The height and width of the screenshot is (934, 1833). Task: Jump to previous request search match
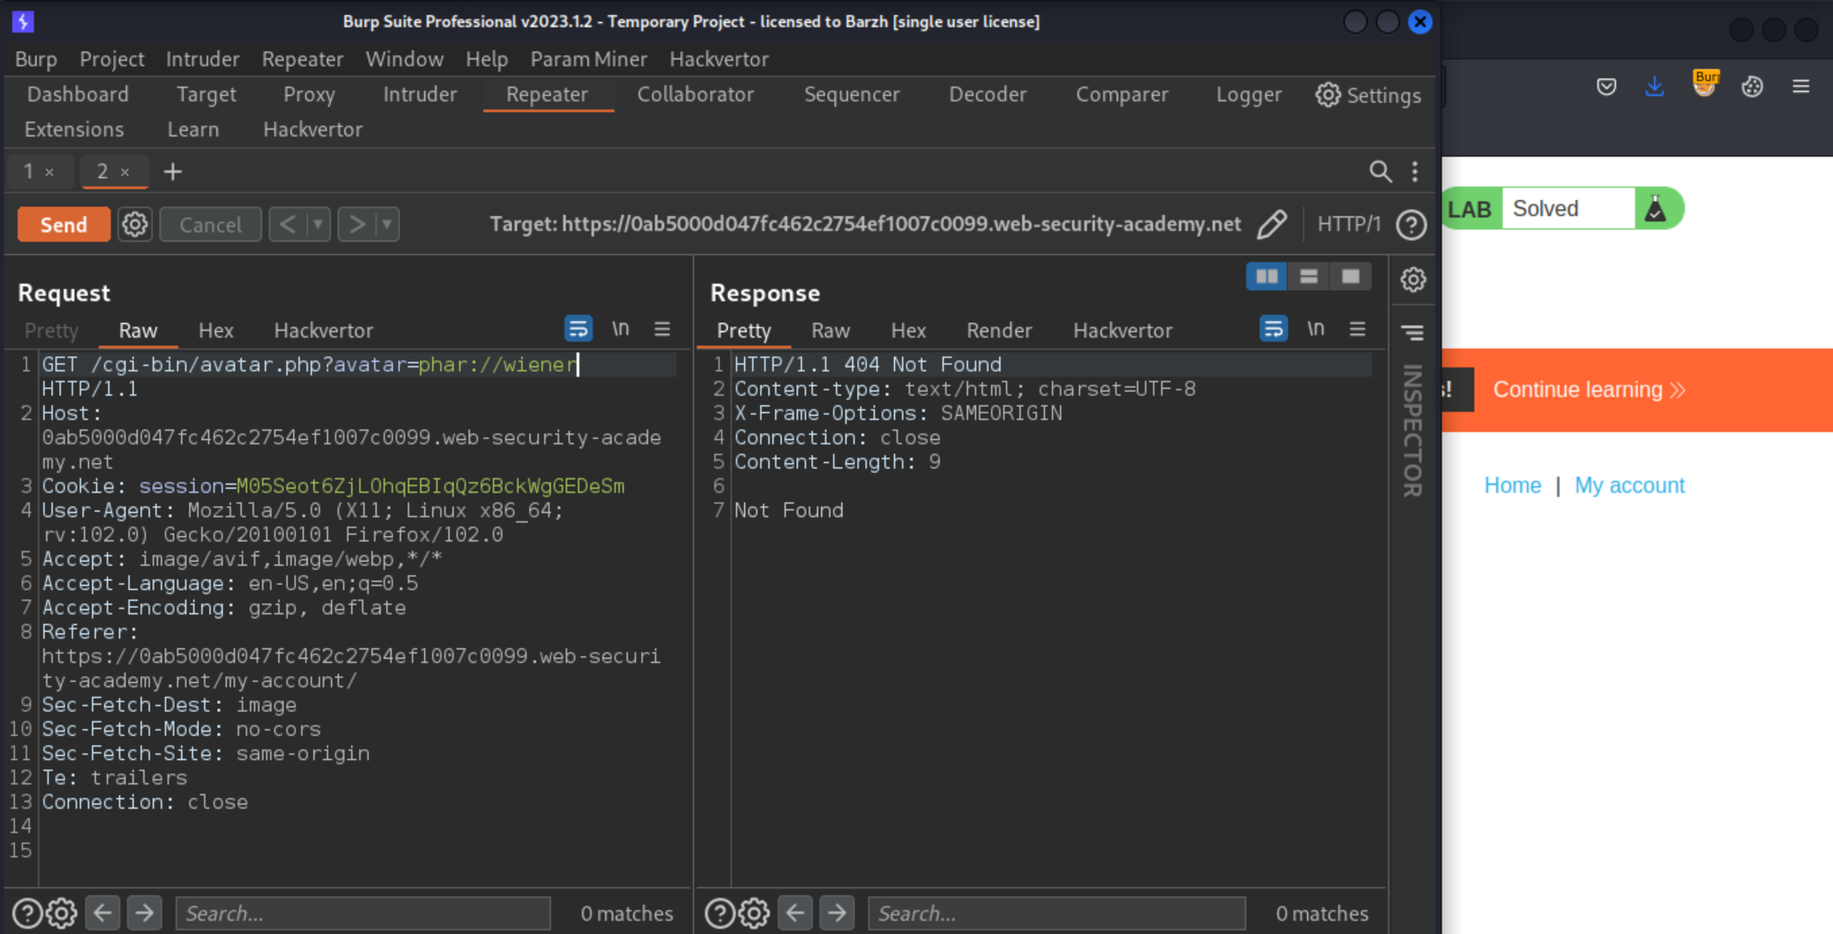click(103, 912)
